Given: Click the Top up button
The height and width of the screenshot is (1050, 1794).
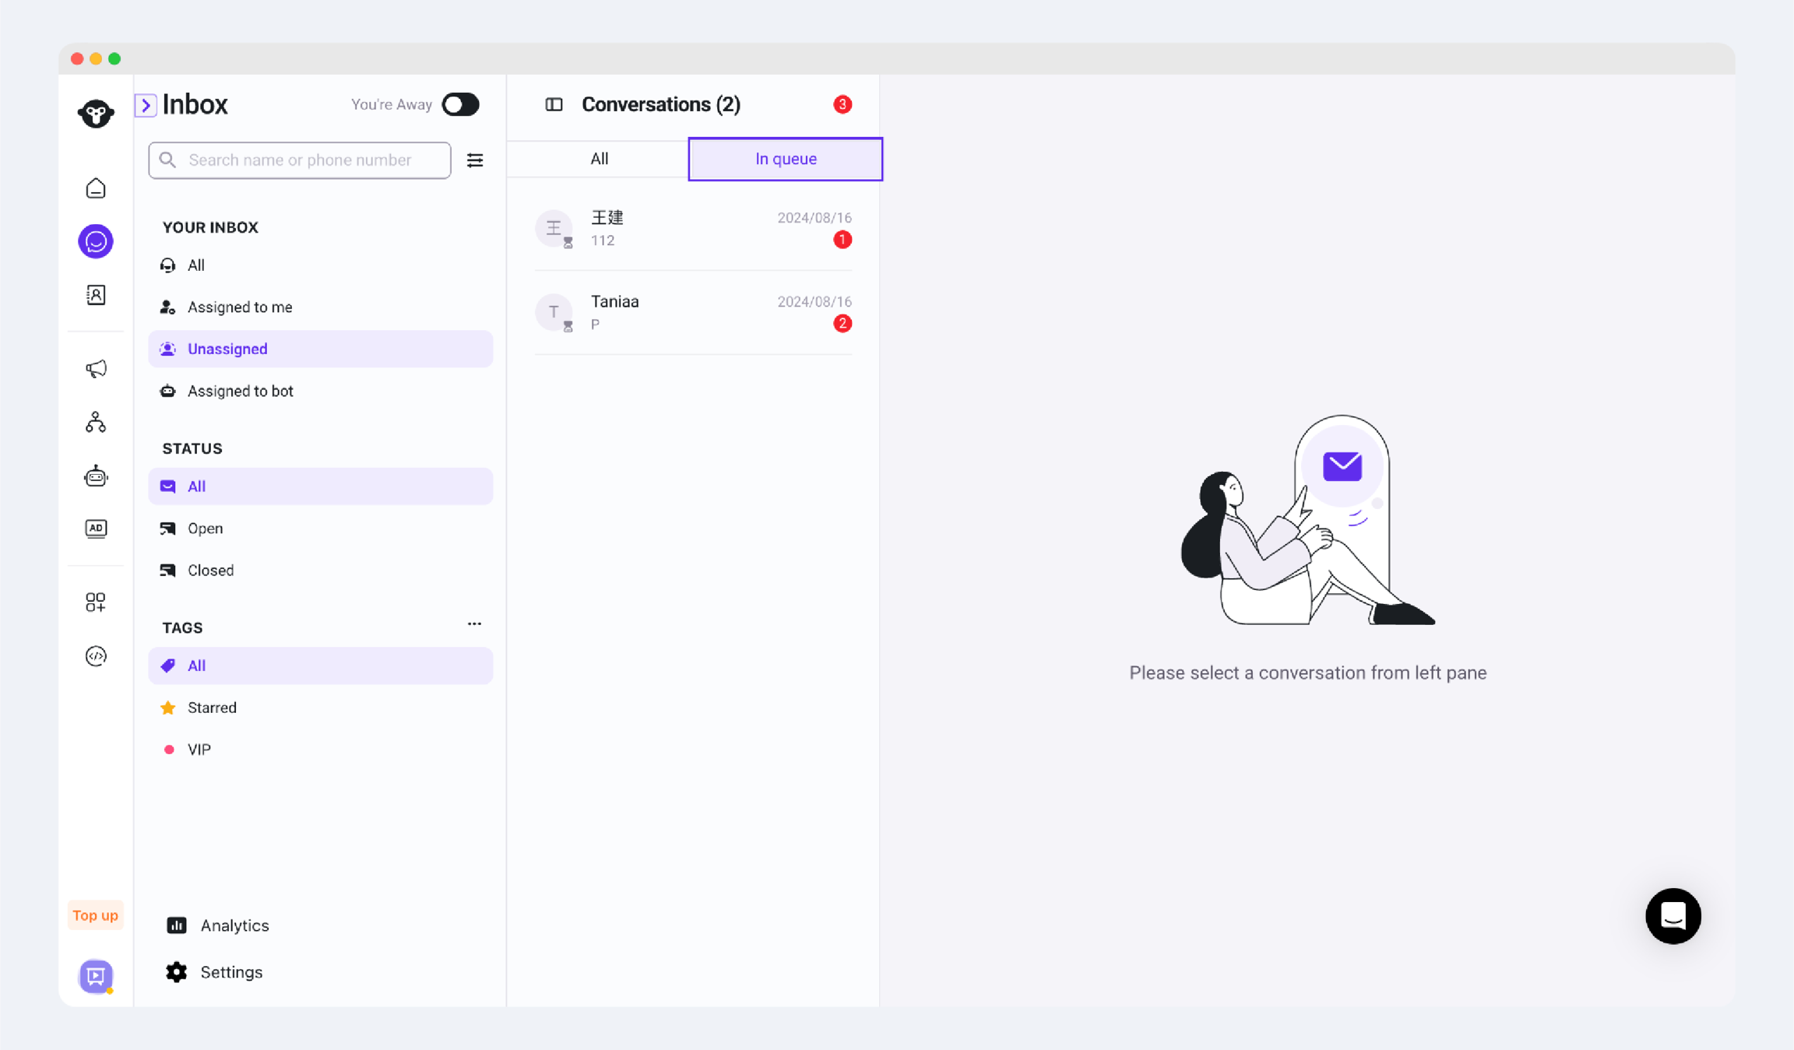Looking at the screenshot, I should [95, 915].
